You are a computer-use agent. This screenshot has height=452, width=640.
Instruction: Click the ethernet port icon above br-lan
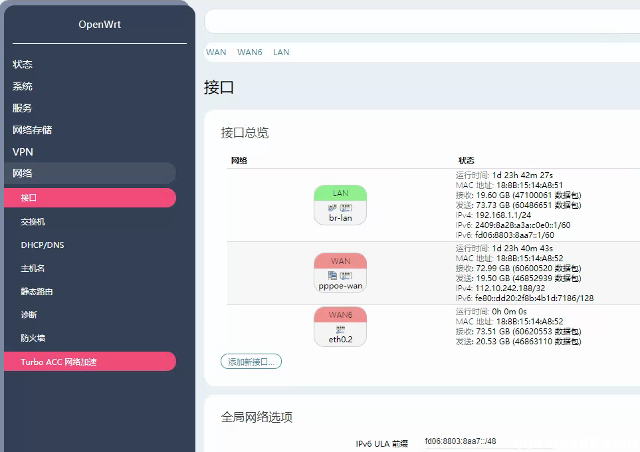click(346, 208)
